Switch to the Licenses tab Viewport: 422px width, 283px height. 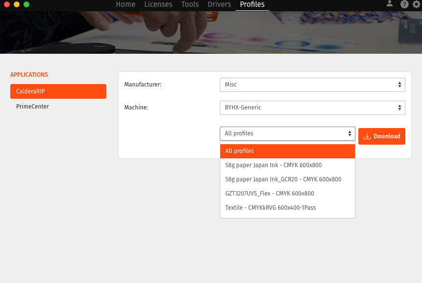click(x=158, y=4)
